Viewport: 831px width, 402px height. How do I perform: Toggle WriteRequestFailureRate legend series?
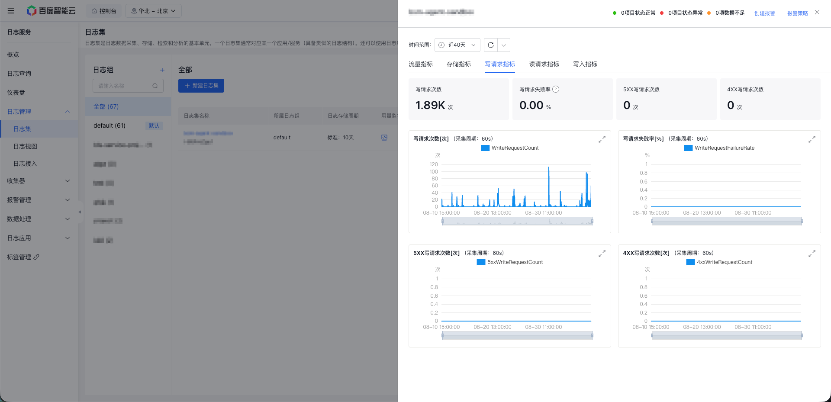[719, 148]
